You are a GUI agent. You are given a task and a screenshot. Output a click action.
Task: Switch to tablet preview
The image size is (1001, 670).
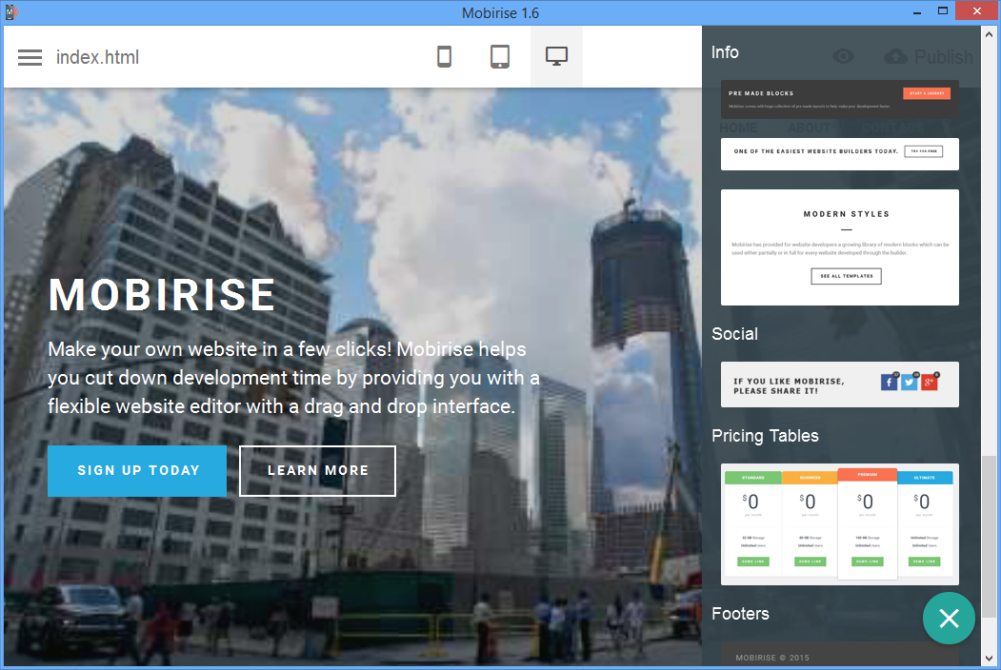point(500,57)
